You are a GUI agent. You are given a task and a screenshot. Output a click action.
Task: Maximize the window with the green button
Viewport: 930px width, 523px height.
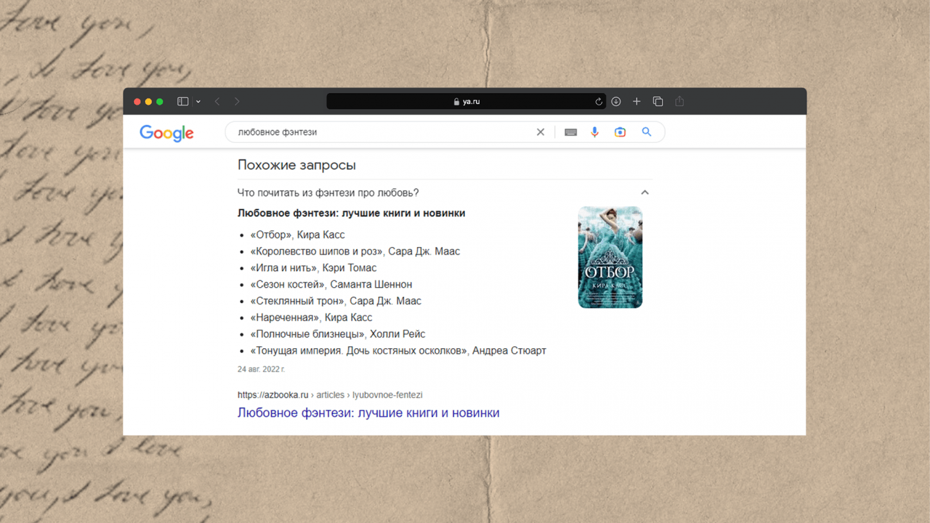coord(160,102)
